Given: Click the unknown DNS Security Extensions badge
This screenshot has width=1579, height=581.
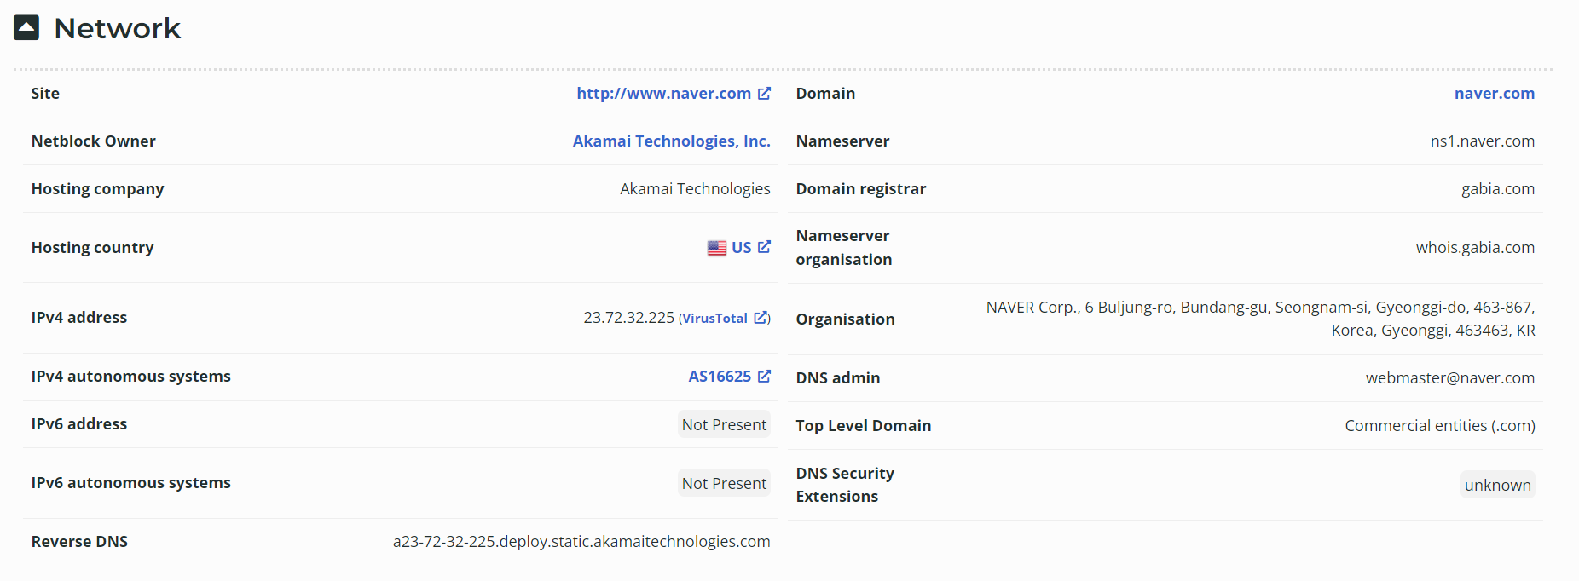Looking at the screenshot, I should (x=1497, y=485).
